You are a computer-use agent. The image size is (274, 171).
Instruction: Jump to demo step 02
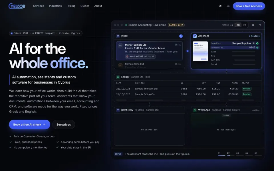coord(231,154)
